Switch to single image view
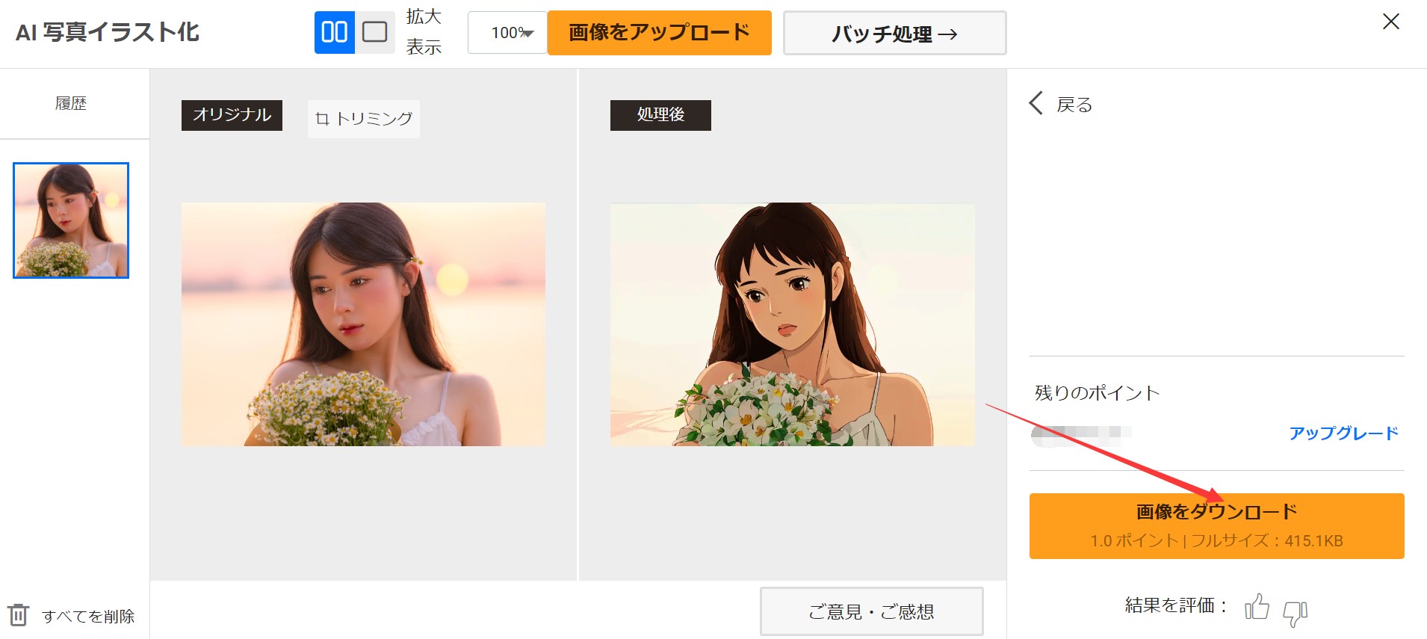This screenshot has width=1427, height=639. (374, 32)
